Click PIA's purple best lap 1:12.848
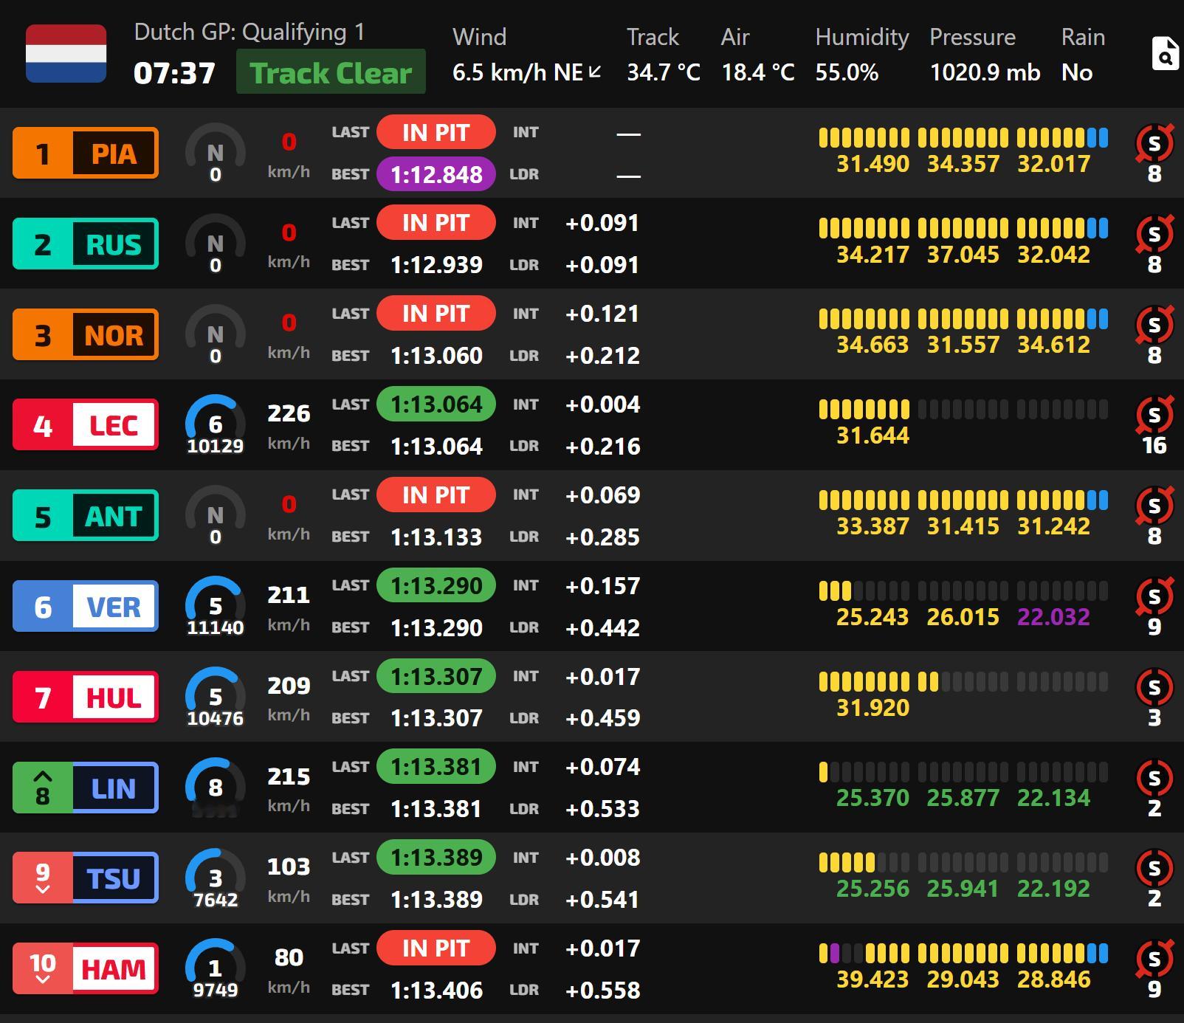This screenshot has width=1184, height=1023. coord(436,174)
